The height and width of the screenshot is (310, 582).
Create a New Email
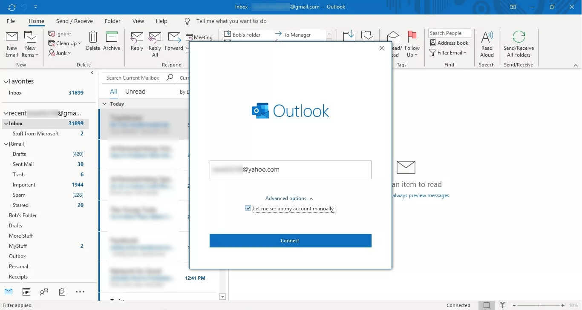pos(12,44)
